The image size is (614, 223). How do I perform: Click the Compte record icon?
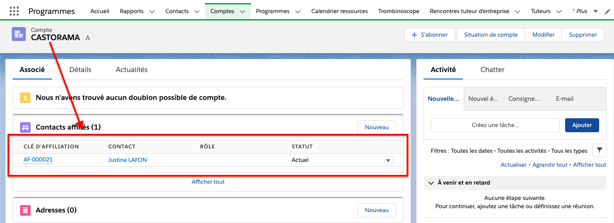19,34
